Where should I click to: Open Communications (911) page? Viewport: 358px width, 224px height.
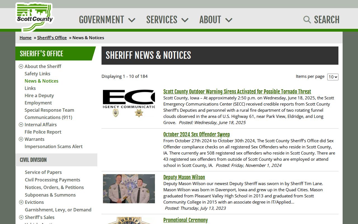(x=48, y=117)
